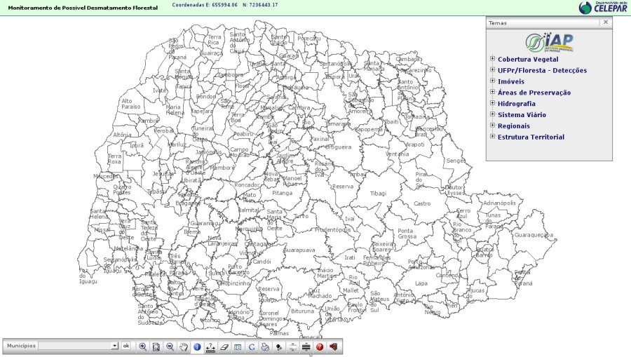This screenshot has height=357, width=631.
Task: Click the exit door icon
Action: pos(334,346)
